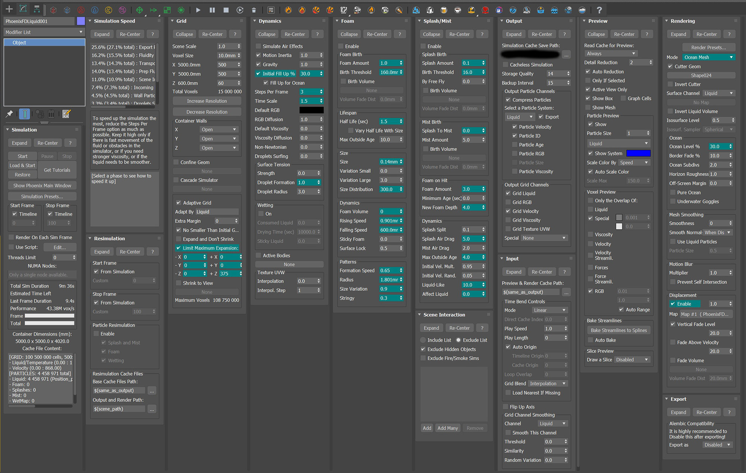Click the waterfall preset icon
This screenshot has width=746, height=473.
[x=527, y=10]
